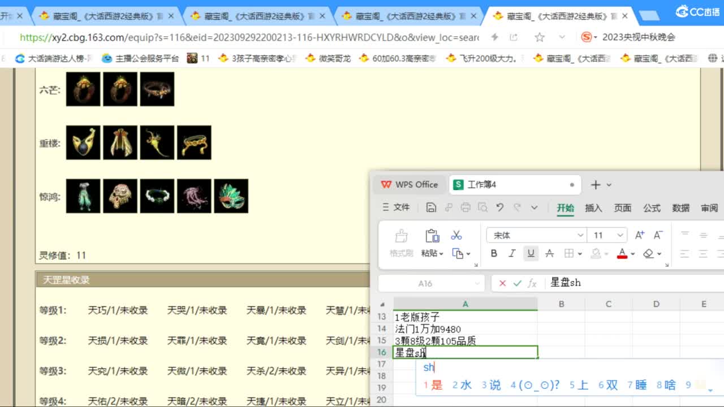Image resolution: width=724 pixels, height=407 pixels.
Task: Click the Cut scissors icon
Action: point(456,235)
